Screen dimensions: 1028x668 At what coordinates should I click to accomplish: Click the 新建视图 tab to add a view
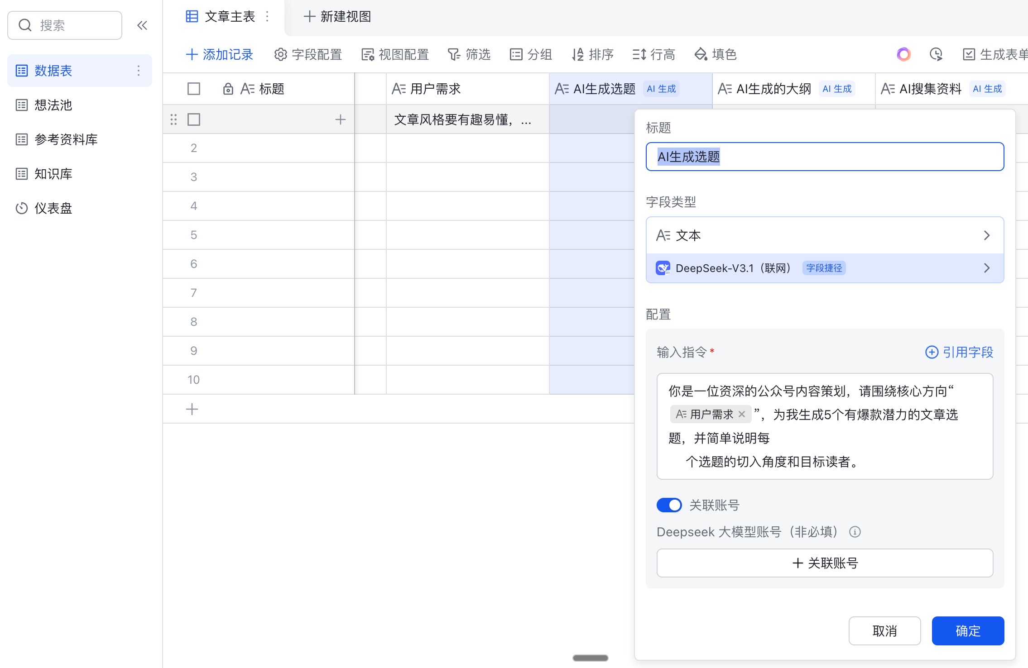(337, 17)
